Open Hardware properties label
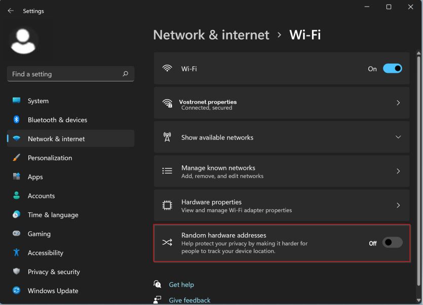The width and height of the screenshot is (423, 305). pos(212,202)
